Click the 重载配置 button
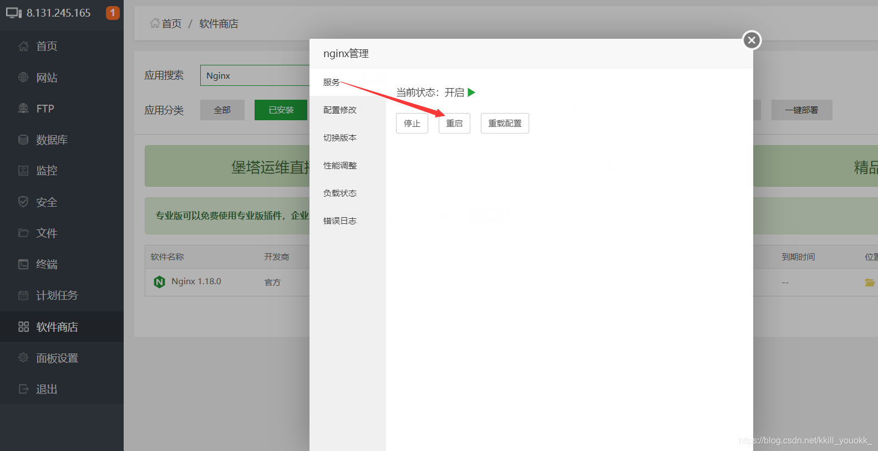The image size is (878, 451). pyautogui.click(x=505, y=123)
